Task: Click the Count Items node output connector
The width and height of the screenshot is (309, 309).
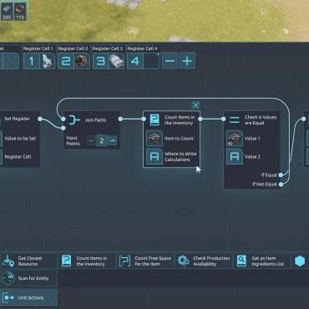Action: (200, 119)
